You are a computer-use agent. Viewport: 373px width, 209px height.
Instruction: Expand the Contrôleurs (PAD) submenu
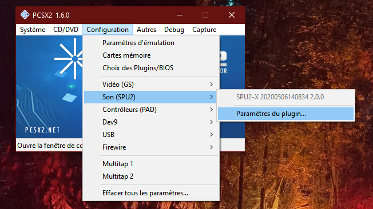151,110
